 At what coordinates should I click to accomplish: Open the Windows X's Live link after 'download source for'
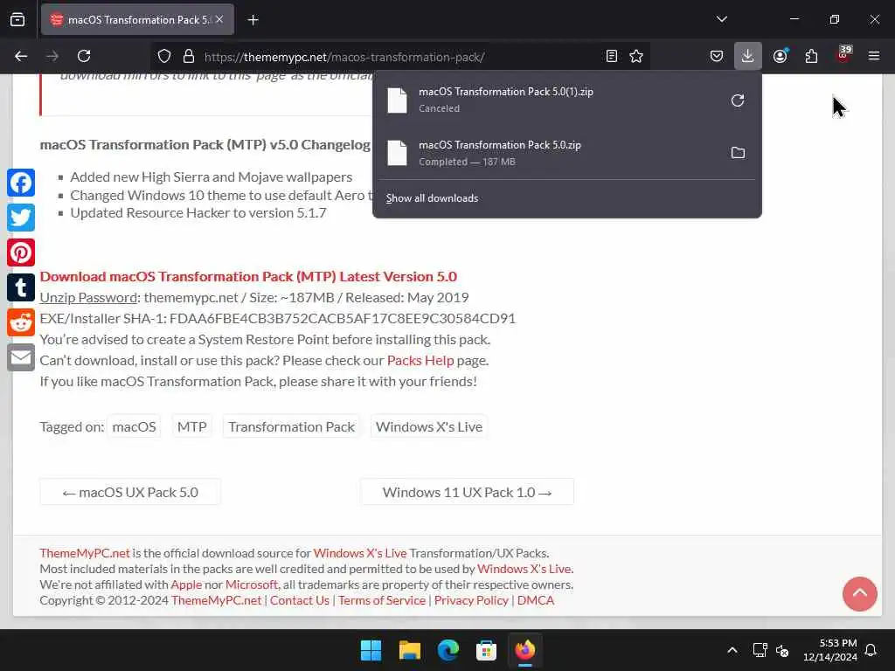click(359, 553)
